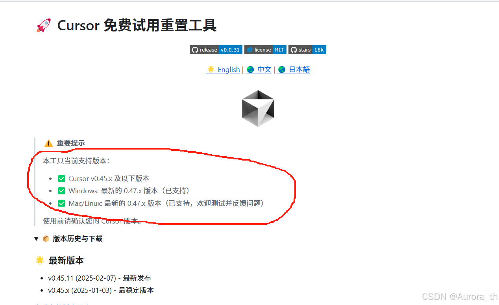Select the text v0.45.x (2025-01-03) - 最稳定版本
The height and width of the screenshot is (305, 499).
[101, 290]
